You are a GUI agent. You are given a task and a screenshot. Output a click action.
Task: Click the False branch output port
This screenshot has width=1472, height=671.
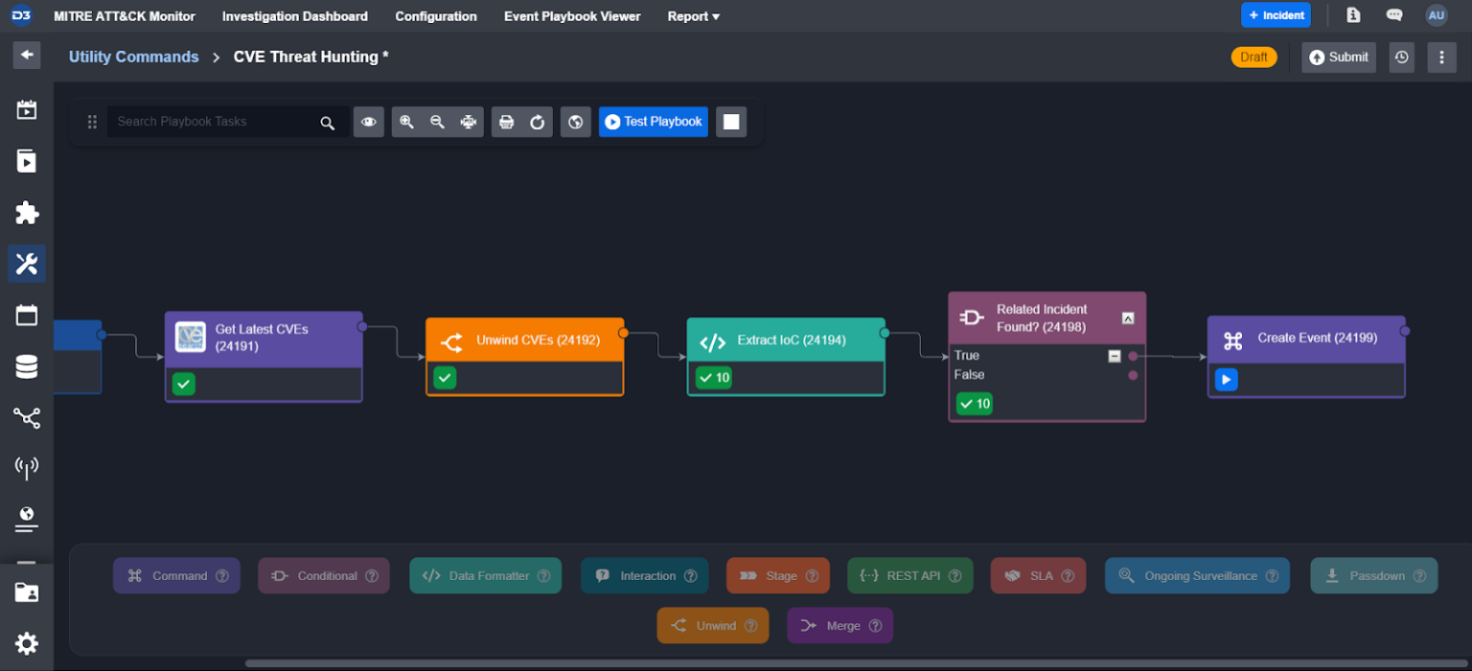(x=1133, y=375)
